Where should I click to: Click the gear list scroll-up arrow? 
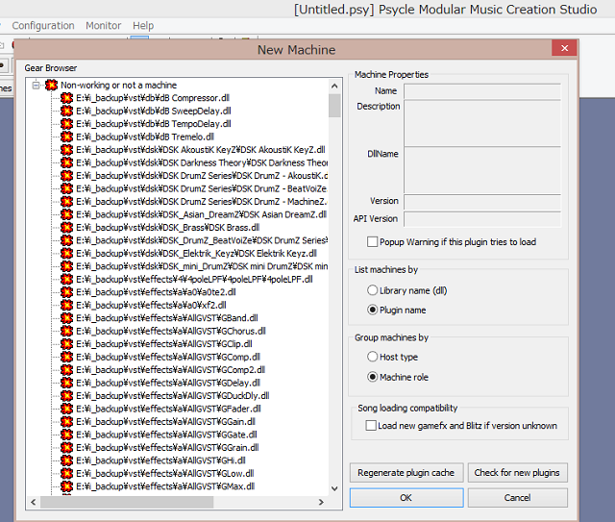334,85
